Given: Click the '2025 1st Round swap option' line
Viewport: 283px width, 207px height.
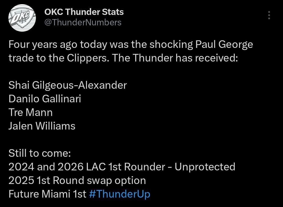Looking at the screenshot, I should click(x=77, y=181).
